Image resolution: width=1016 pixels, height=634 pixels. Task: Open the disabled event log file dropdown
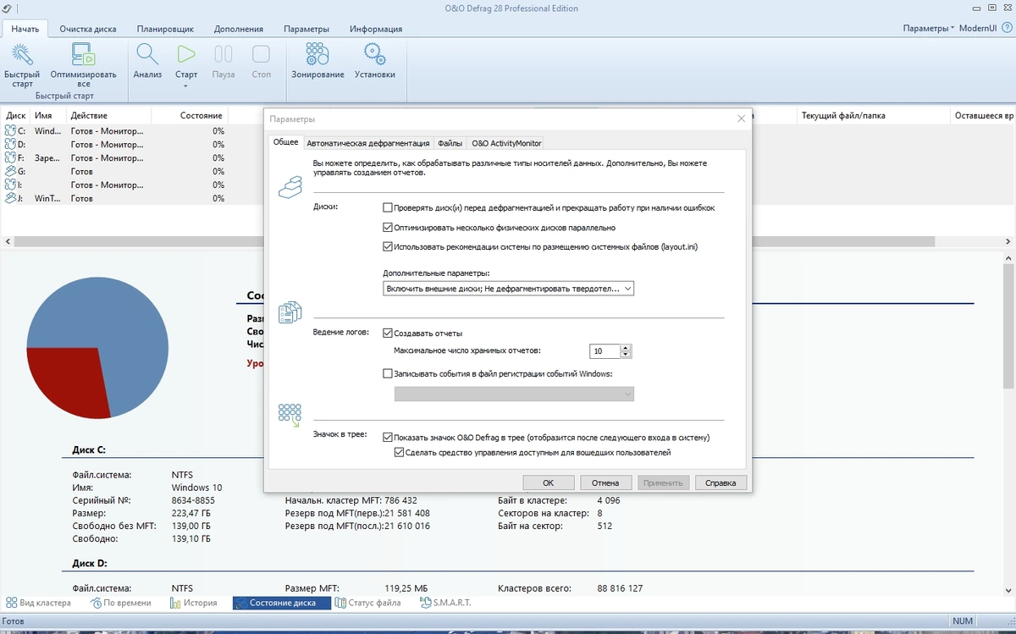coord(514,394)
